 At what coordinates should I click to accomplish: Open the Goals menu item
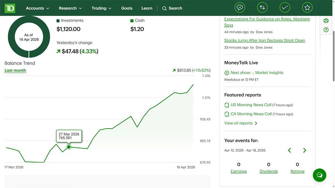click(127, 8)
